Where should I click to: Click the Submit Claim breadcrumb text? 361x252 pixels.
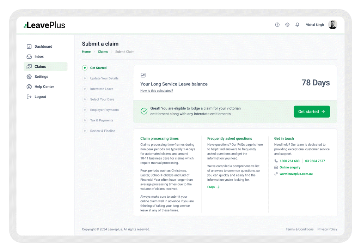click(x=125, y=52)
